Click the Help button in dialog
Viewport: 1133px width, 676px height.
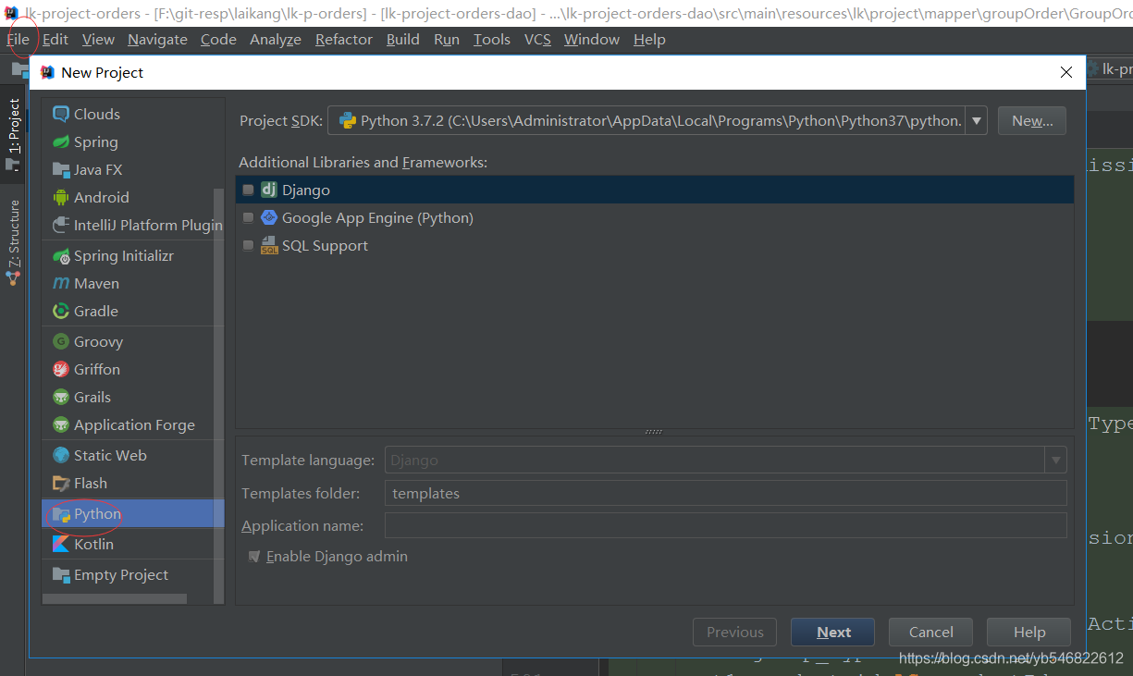tap(1028, 633)
